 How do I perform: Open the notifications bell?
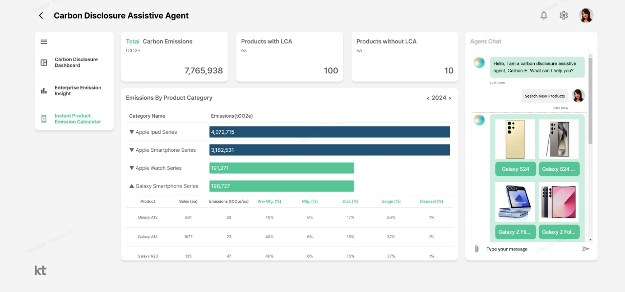click(544, 16)
